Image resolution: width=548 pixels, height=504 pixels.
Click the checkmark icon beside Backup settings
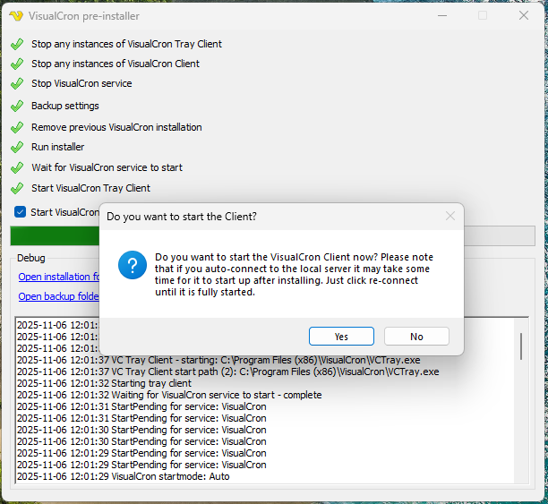coord(16,106)
